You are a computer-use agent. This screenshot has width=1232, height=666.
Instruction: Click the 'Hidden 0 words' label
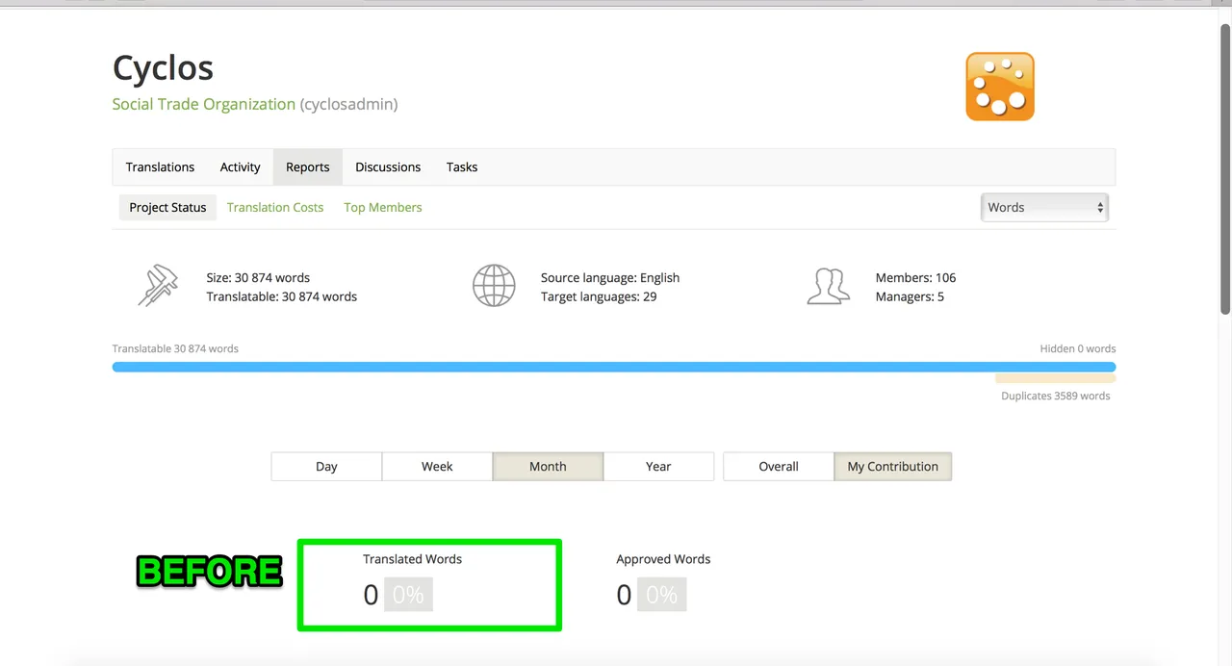coord(1078,348)
